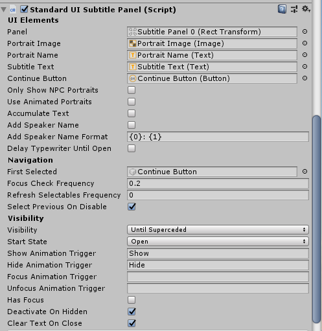Click object picker circle for Portrait Name
This screenshot has height=331, width=322.
305,55
